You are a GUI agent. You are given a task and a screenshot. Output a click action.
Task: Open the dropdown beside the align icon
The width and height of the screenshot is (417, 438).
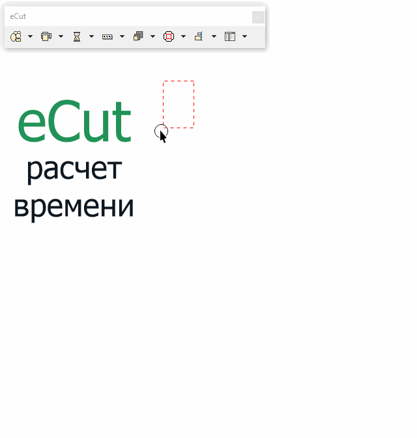coord(214,36)
